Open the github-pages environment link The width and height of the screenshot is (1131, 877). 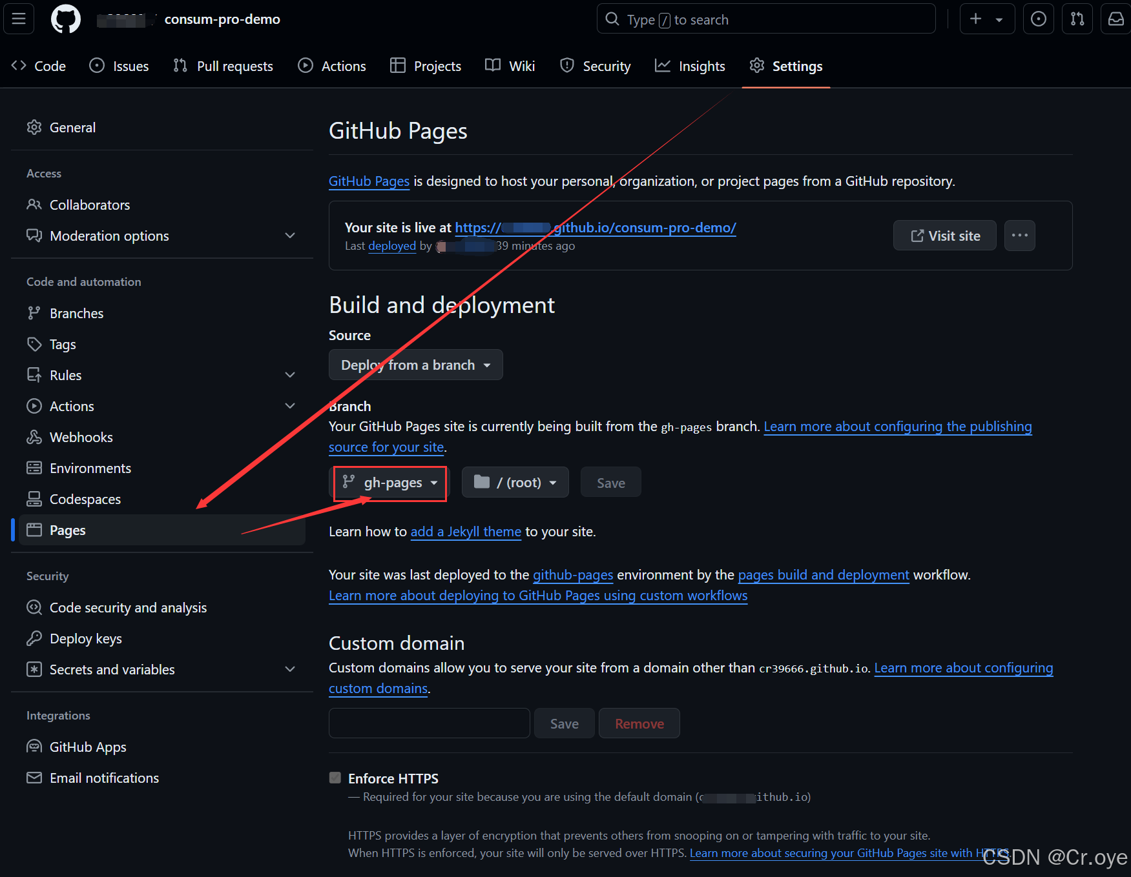[573, 575]
